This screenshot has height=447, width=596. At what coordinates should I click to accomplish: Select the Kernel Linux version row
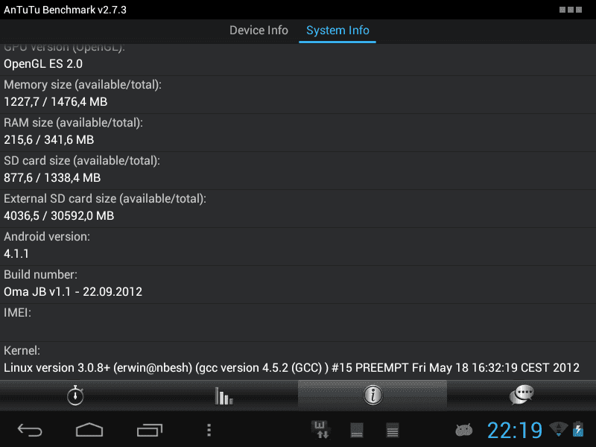tap(298, 361)
